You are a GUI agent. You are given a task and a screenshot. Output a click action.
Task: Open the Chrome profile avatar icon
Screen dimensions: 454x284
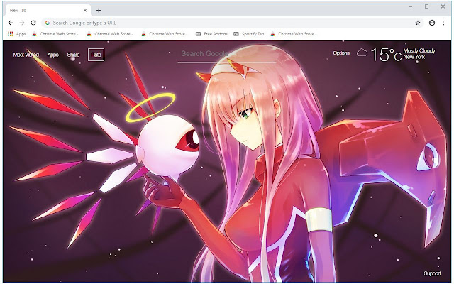432,23
